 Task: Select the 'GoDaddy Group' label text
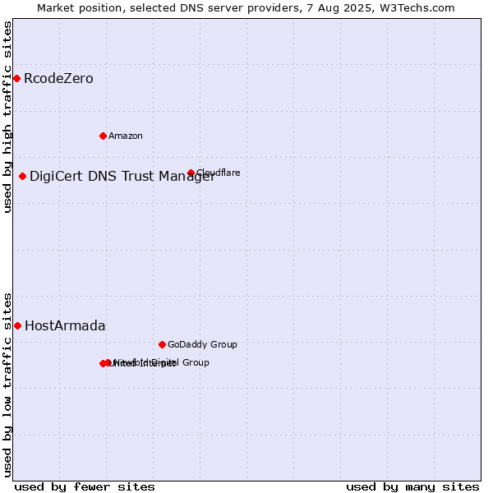click(x=202, y=344)
